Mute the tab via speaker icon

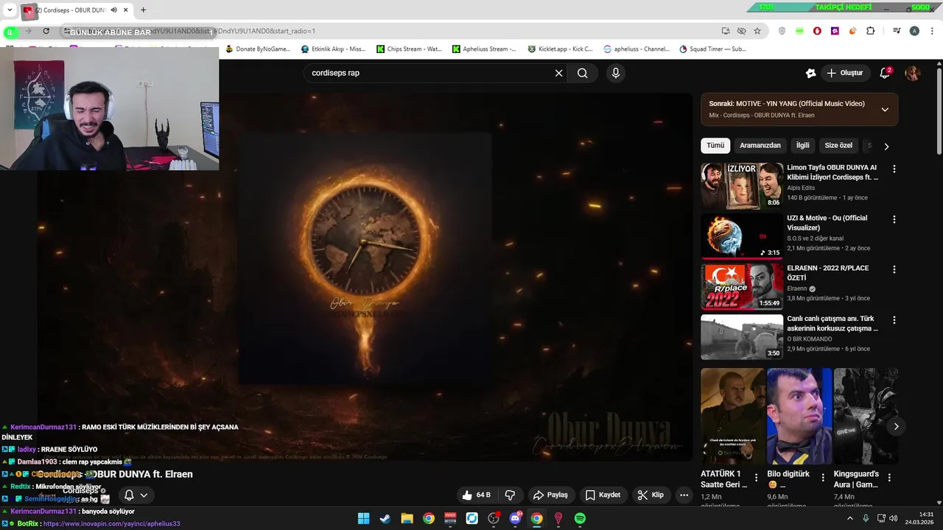tap(113, 10)
